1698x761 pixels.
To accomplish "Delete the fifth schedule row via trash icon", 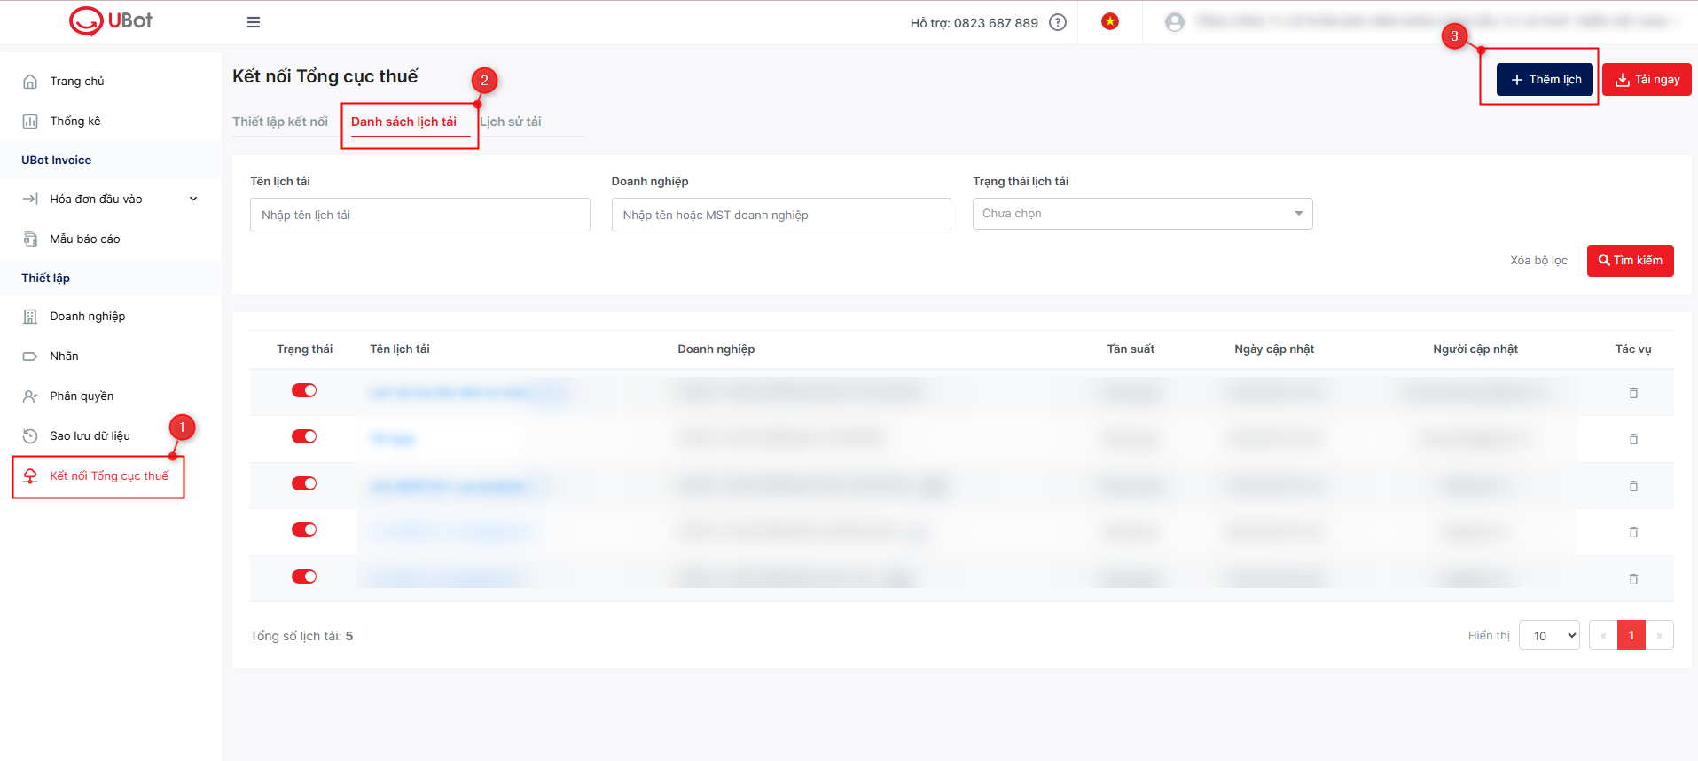I will tap(1633, 579).
